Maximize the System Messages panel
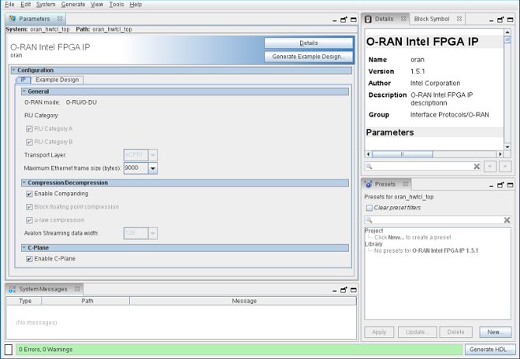The width and height of the screenshot is (520, 359). (354, 290)
